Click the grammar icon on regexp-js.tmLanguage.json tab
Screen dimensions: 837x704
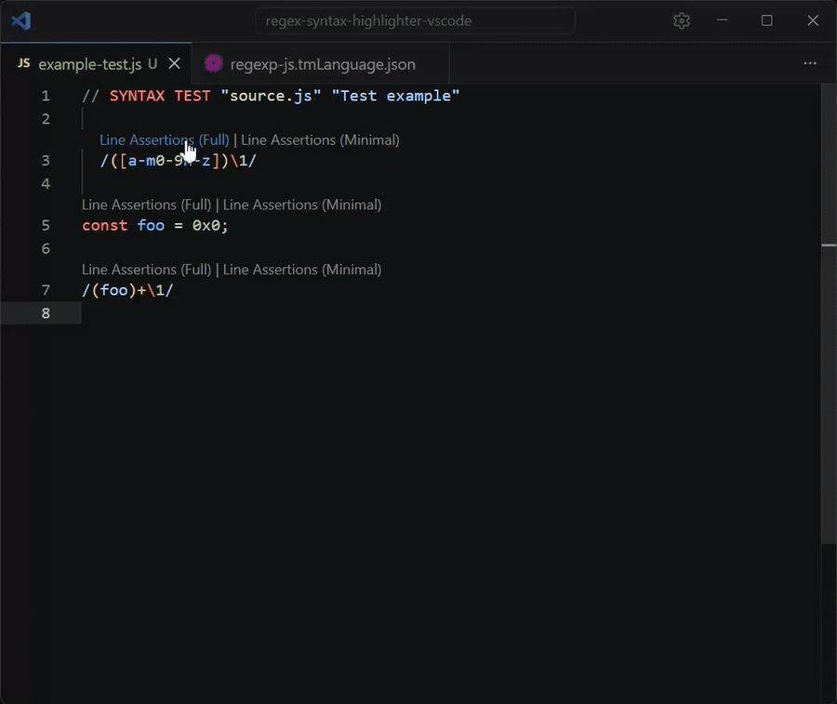point(213,64)
